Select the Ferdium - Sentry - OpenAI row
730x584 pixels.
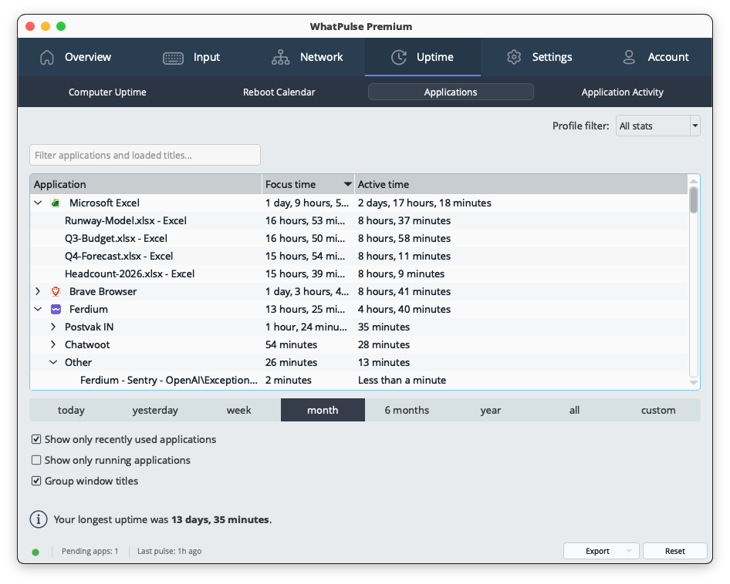(x=359, y=381)
